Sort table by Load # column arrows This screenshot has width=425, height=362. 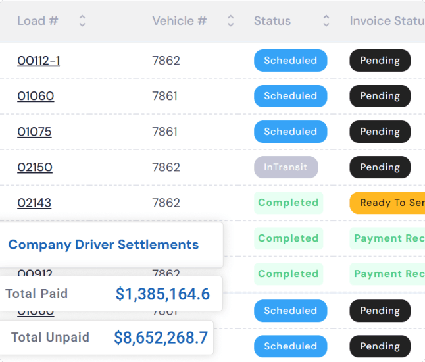coord(82,21)
